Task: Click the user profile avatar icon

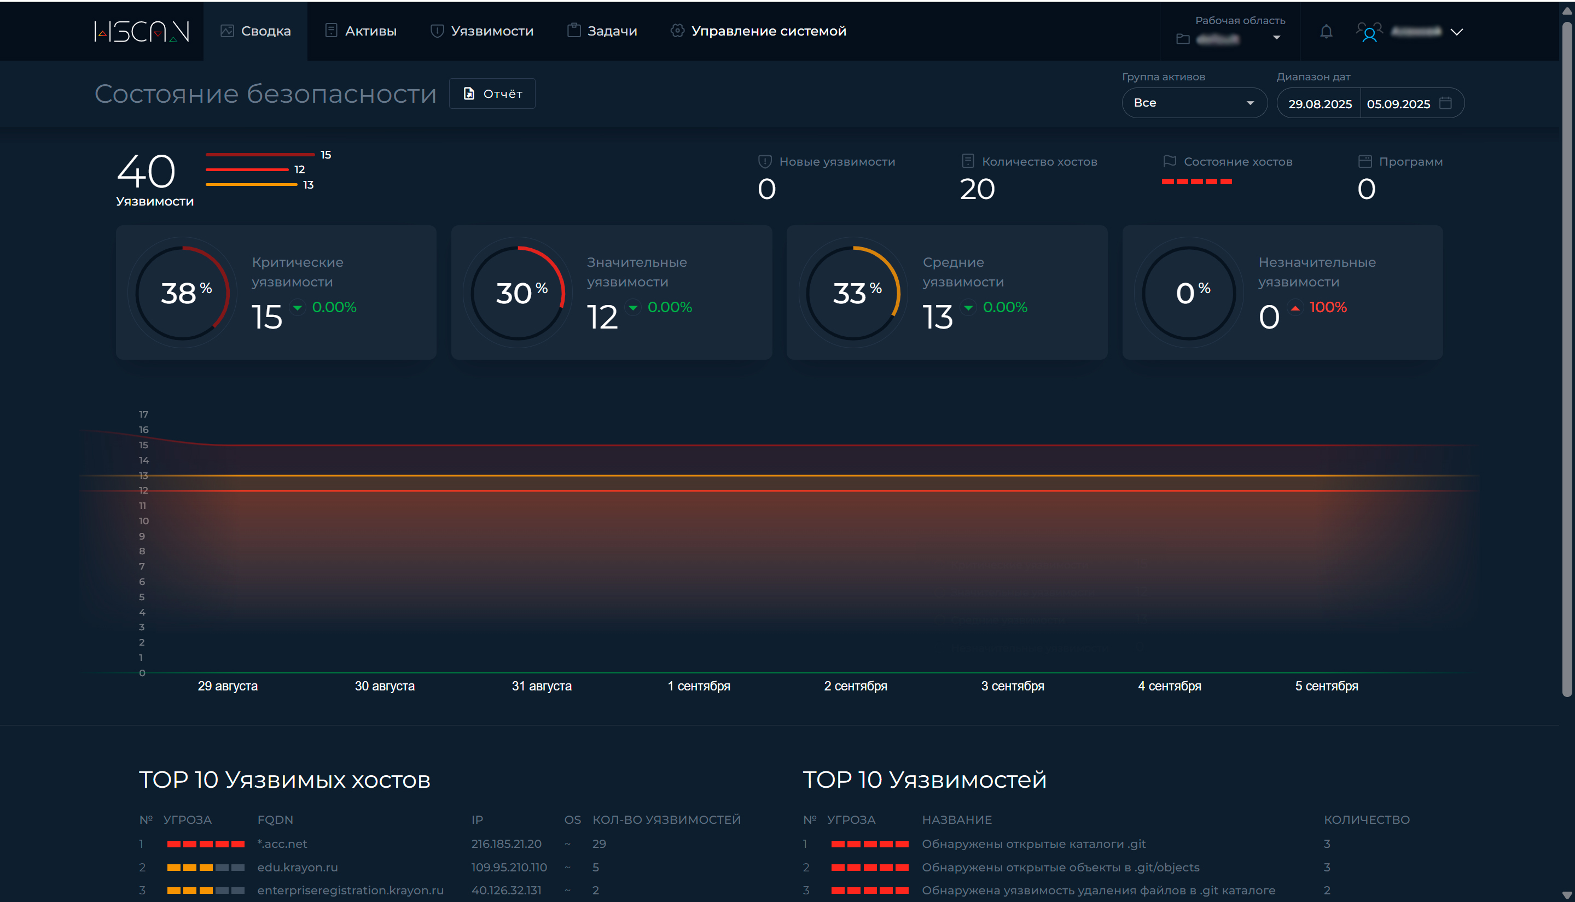Action: [x=1369, y=32]
